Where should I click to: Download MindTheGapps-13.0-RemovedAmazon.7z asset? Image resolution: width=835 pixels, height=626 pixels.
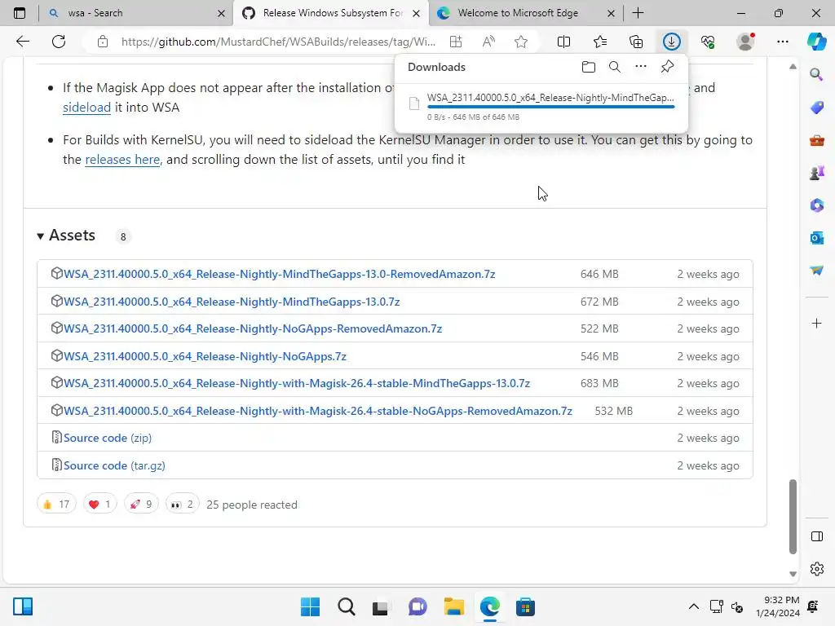(x=280, y=274)
